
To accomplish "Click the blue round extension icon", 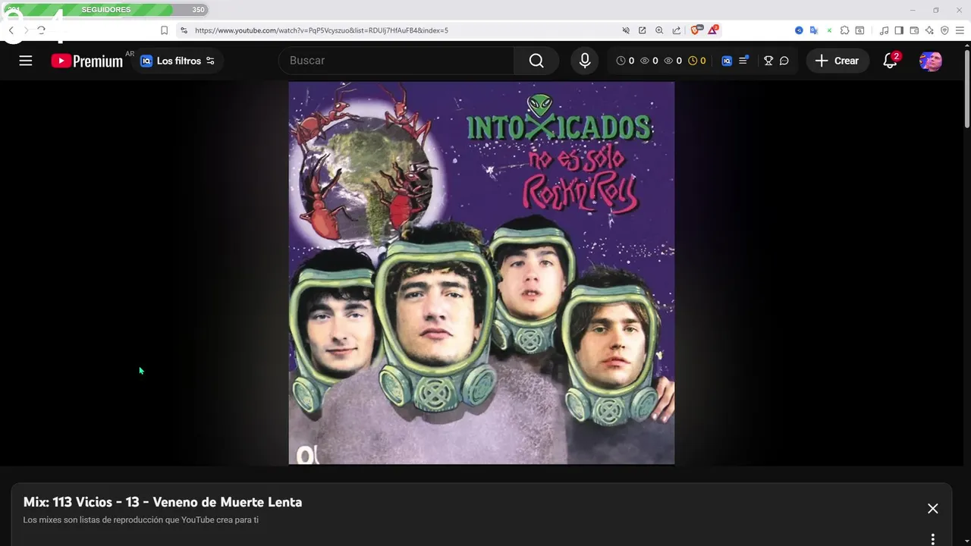I will coord(799,30).
